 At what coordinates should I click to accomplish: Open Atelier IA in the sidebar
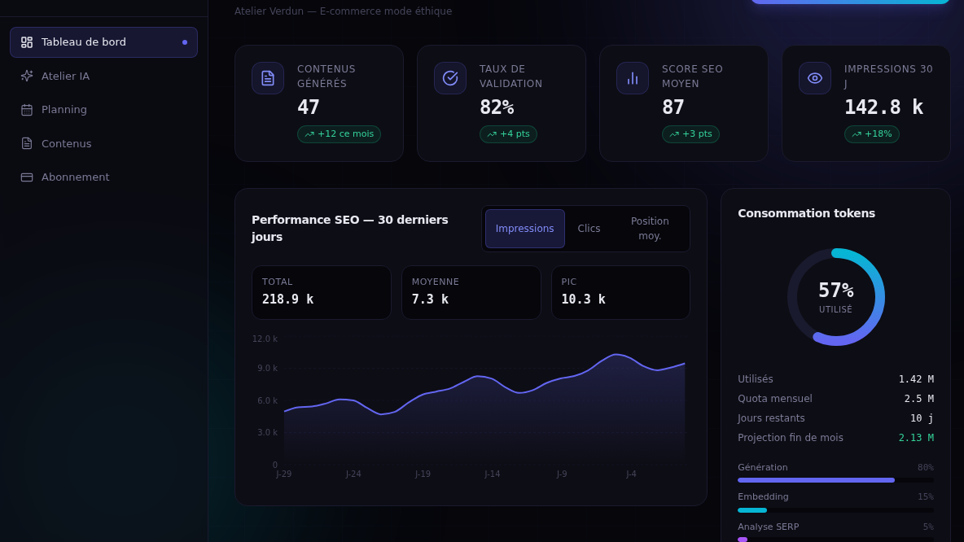(x=103, y=76)
